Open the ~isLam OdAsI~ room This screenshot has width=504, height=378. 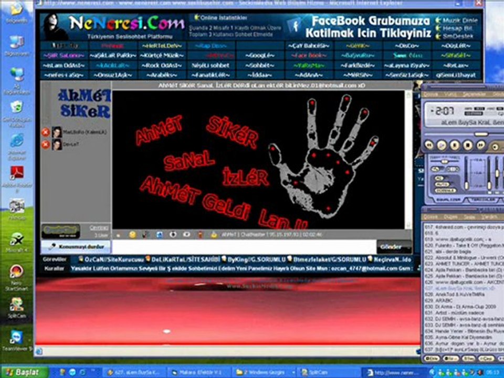(x=64, y=65)
